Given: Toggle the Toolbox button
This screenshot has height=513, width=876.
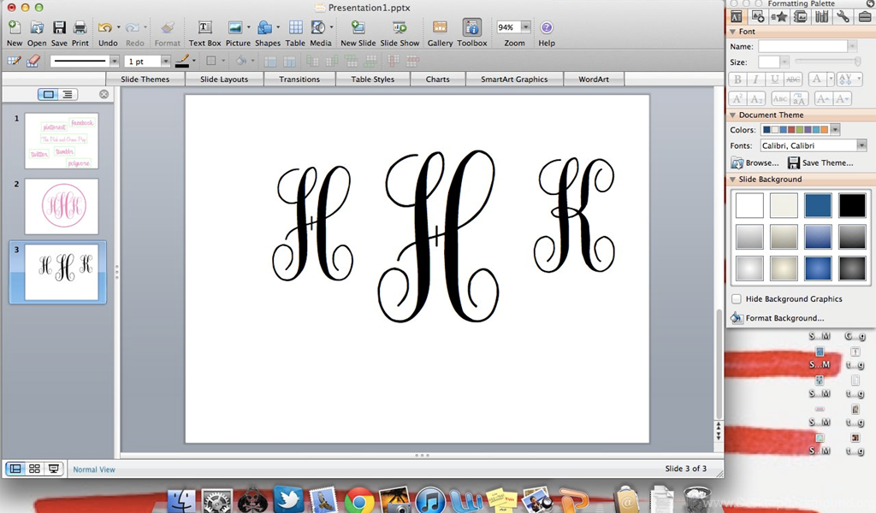Looking at the screenshot, I should coord(471,29).
